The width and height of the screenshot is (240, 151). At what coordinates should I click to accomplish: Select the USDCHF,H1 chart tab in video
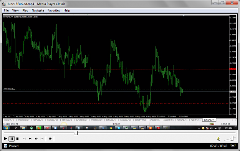click(x=9, y=120)
